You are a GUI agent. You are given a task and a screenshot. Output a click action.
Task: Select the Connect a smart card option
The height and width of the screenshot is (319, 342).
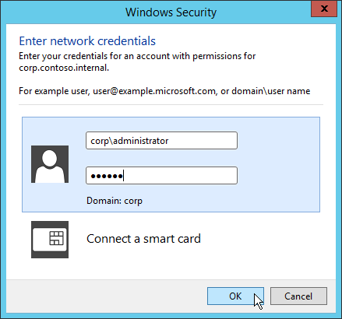pyautogui.click(x=143, y=239)
